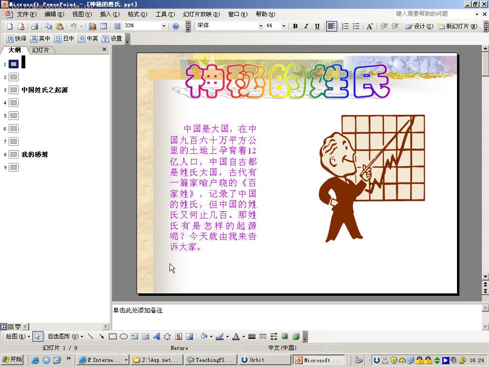Select the Rectangle shape tool
The image size is (489, 367).
tap(113, 336)
